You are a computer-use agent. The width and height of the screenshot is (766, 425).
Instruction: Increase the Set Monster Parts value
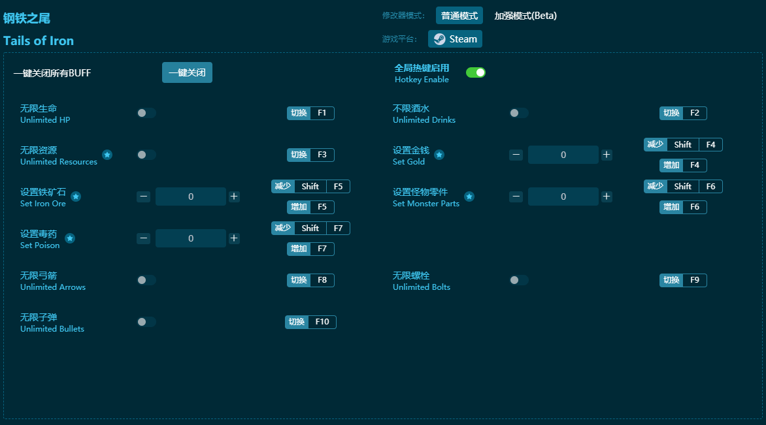[607, 197]
